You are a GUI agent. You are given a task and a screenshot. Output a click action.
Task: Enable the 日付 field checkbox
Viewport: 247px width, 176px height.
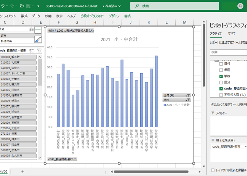click(221, 64)
